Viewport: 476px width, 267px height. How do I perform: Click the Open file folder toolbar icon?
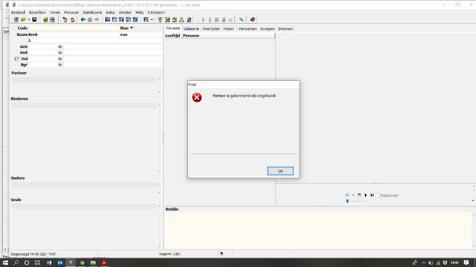(x=23, y=20)
